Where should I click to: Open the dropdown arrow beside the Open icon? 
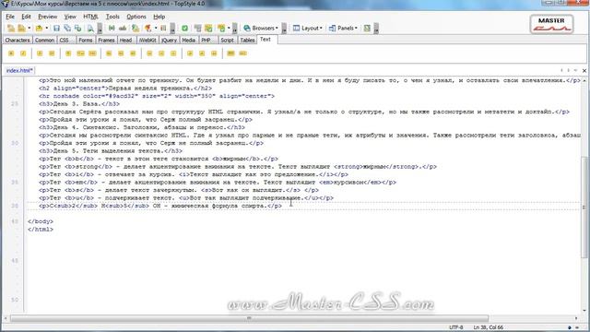pos(47,29)
